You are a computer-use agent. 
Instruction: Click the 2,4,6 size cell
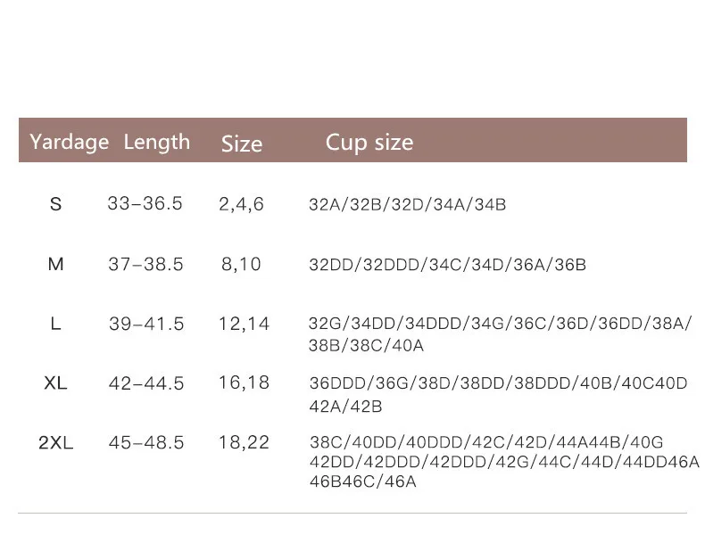click(x=242, y=204)
